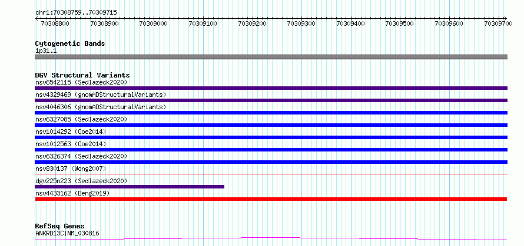Click the thick red bar for nsv4433162
Screen dimensions: 524x246
[x=271, y=199]
